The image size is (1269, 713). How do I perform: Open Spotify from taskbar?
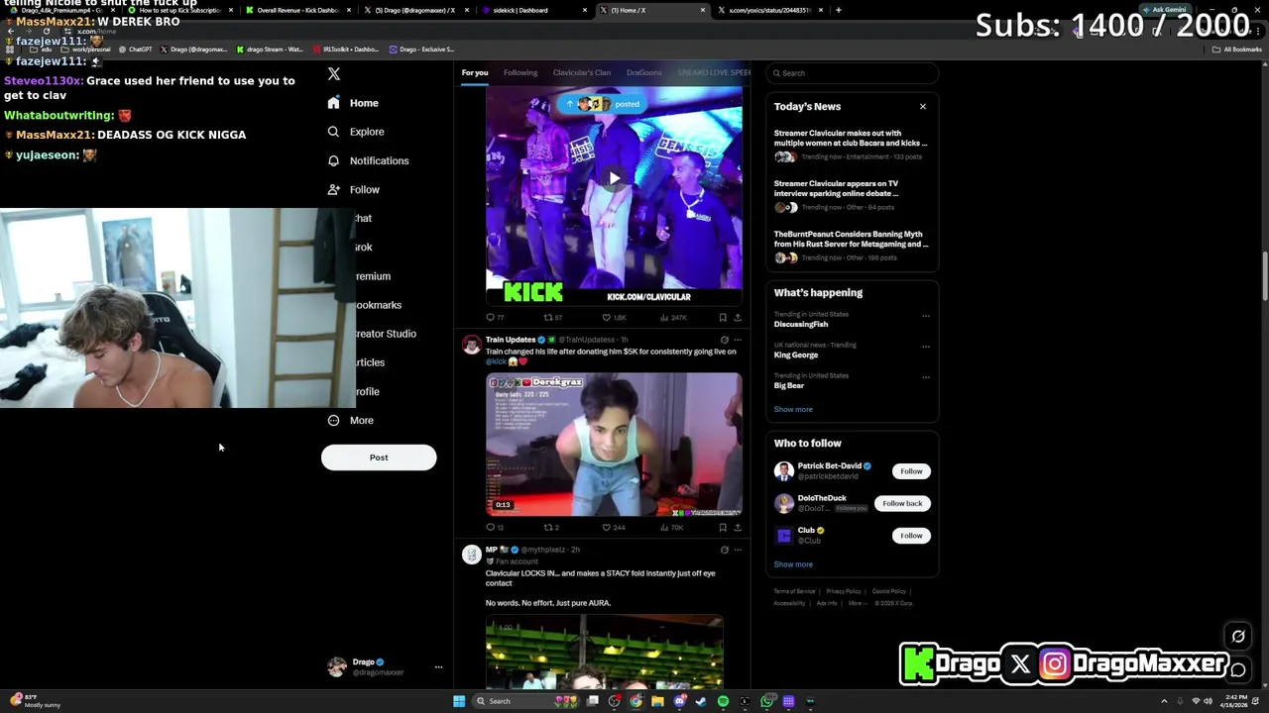[x=724, y=701]
